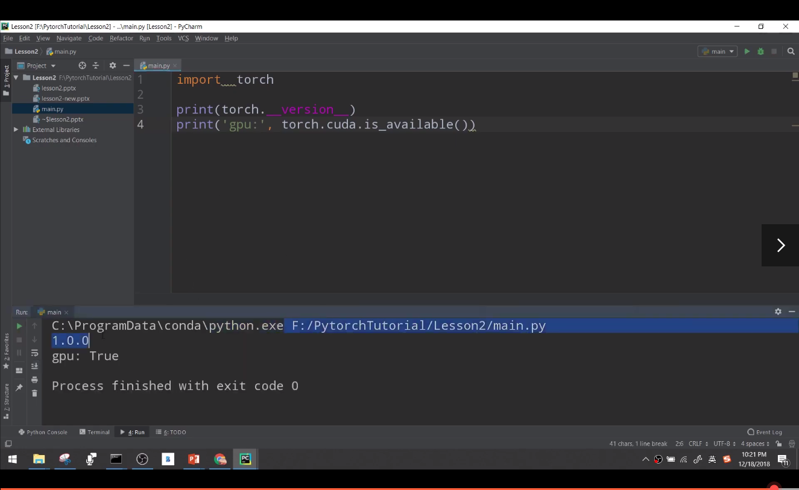This screenshot has width=799, height=490.
Task: Open main run configuration dropdown
Action: point(718,52)
